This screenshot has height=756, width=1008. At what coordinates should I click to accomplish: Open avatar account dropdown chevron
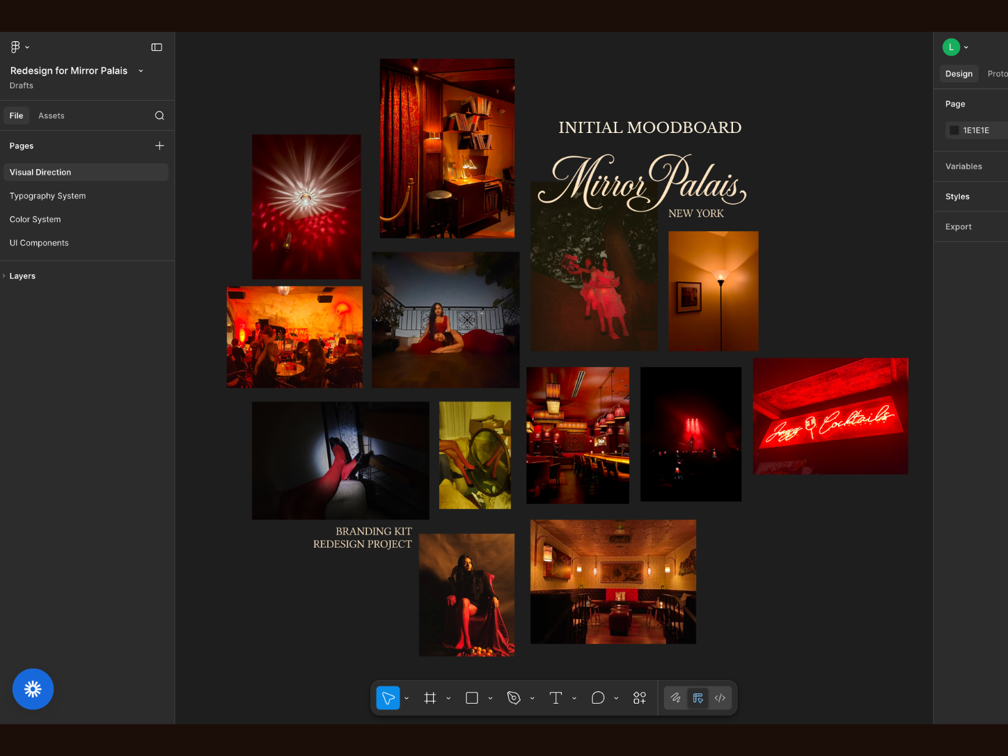pyautogui.click(x=966, y=47)
